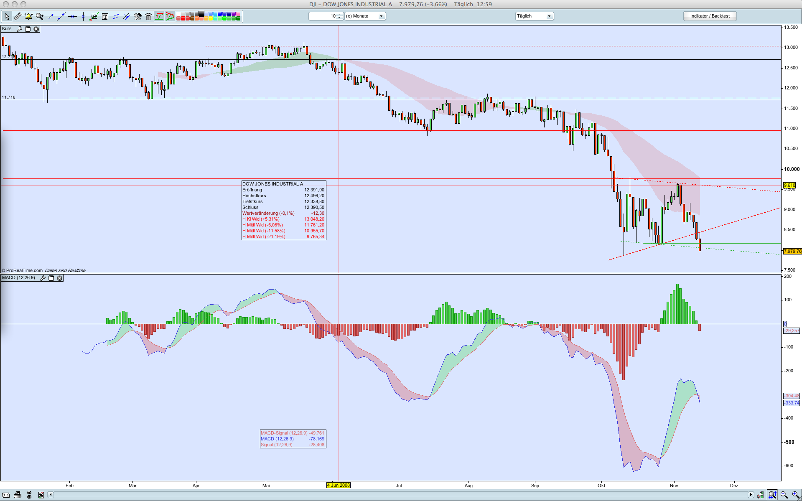Select the regression line chart tool
The width and height of the screenshot is (802, 501).
(94, 16)
